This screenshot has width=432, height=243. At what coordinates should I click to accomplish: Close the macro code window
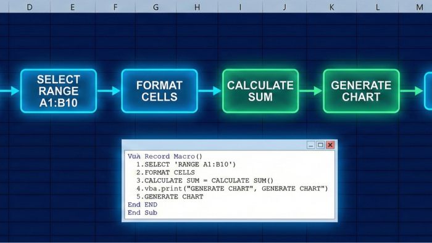(x=330, y=145)
